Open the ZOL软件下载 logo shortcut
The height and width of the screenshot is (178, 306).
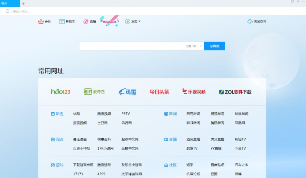pyautogui.click(x=235, y=92)
